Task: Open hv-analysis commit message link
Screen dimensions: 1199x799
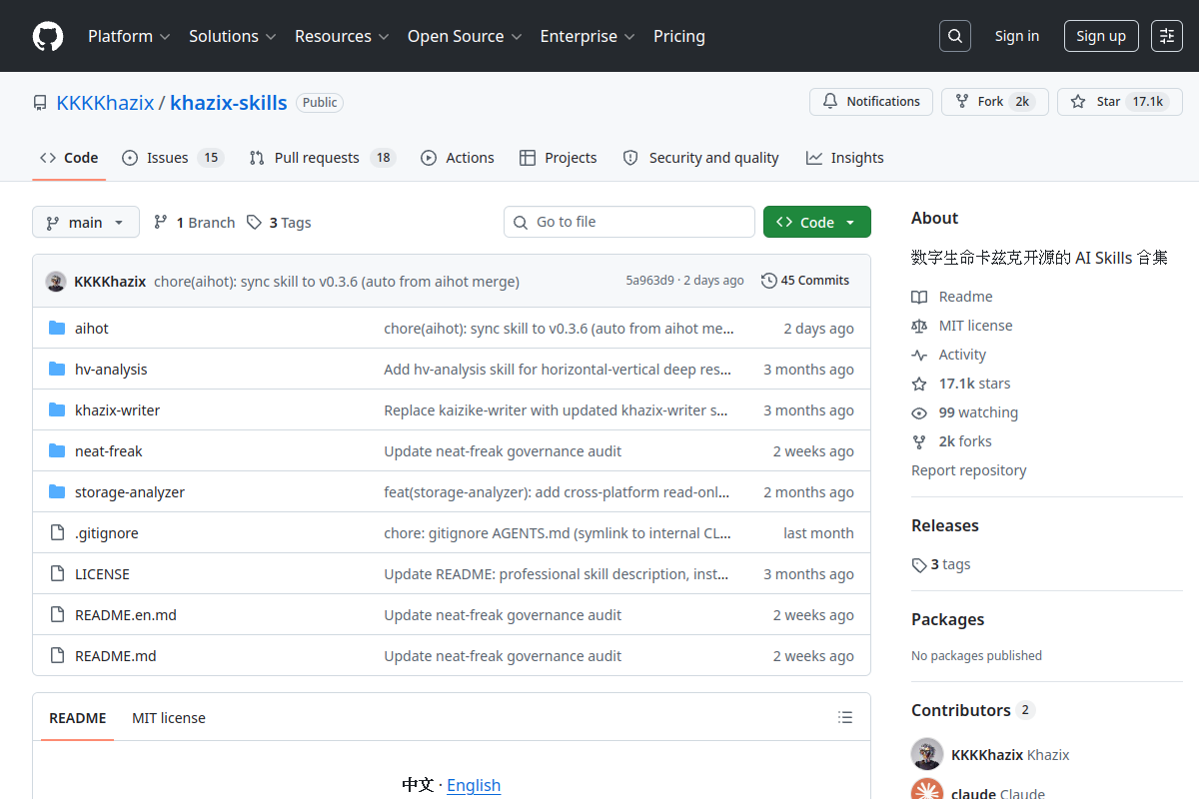Action: click(558, 370)
